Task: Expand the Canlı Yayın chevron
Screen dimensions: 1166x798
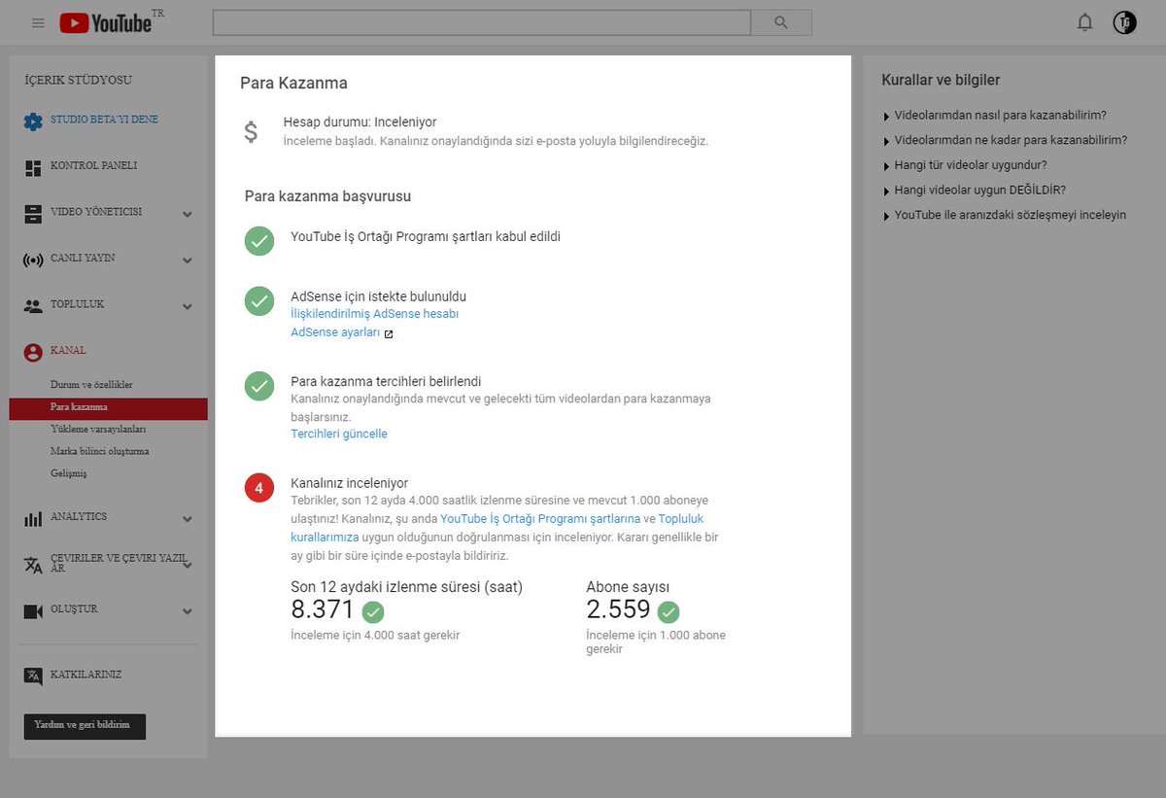Action: click(188, 260)
